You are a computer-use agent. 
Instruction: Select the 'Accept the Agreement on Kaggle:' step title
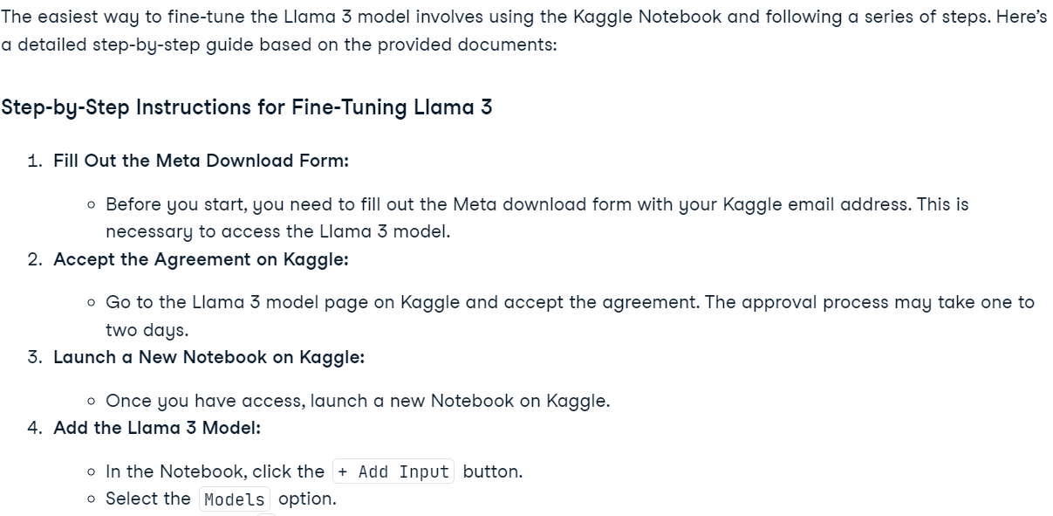(201, 259)
